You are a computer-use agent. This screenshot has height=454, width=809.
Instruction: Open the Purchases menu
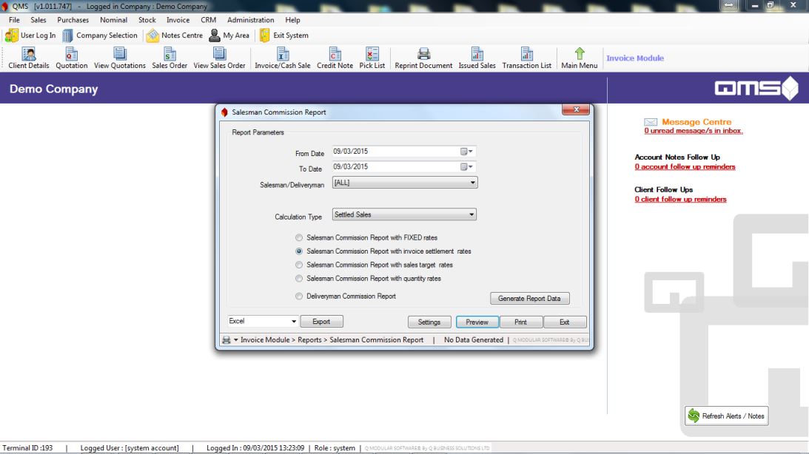coord(73,20)
